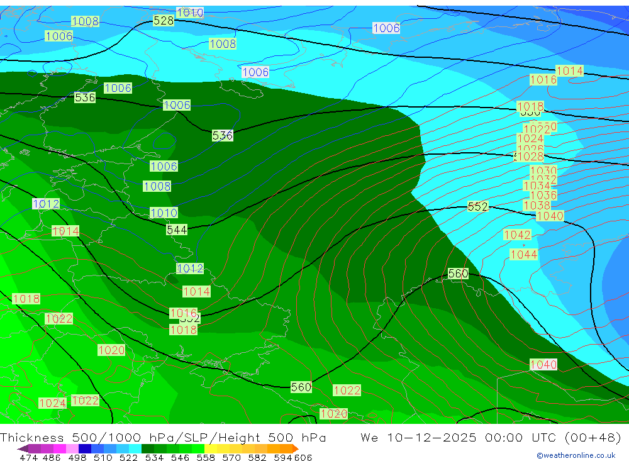Select the 1044 pressure label
This screenshot has width=629, height=461.
coord(523,254)
